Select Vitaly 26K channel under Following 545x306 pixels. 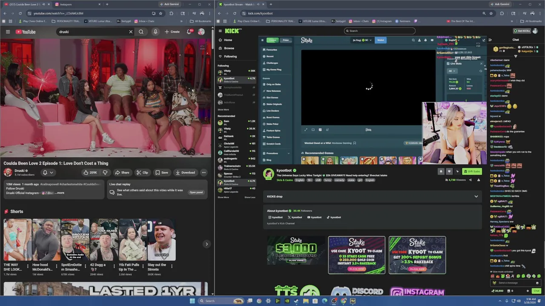(x=236, y=71)
